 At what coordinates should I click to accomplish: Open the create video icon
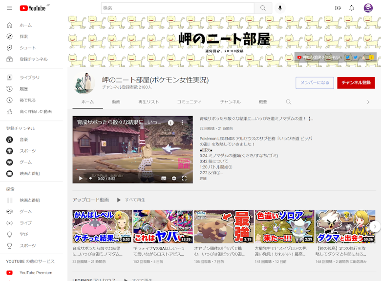(x=338, y=8)
